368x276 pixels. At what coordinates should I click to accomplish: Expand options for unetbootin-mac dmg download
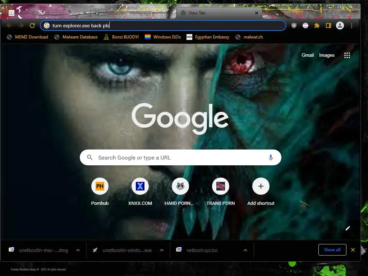click(78, 250)
